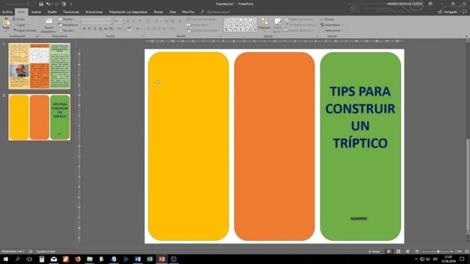
Task: Toggle text shadow formatting
Action: [100, 29]
